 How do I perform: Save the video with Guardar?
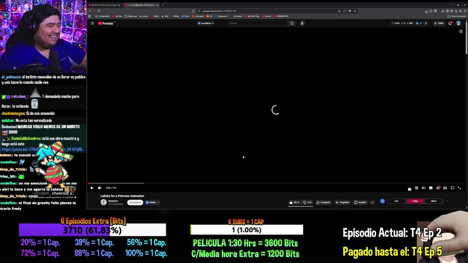tap(360, 202)
